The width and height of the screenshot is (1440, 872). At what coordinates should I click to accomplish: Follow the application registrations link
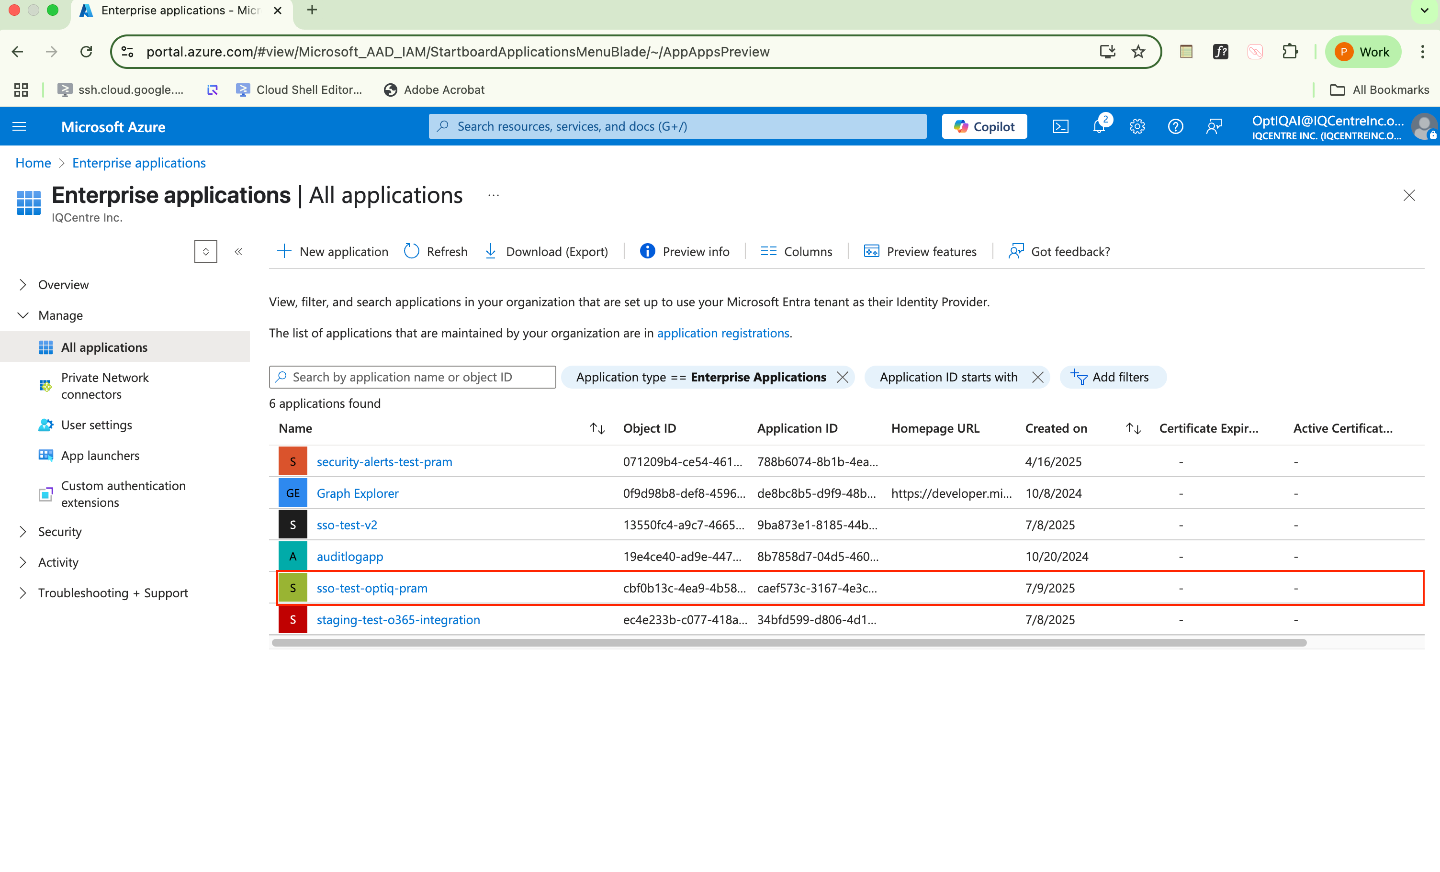pos(723,333)
